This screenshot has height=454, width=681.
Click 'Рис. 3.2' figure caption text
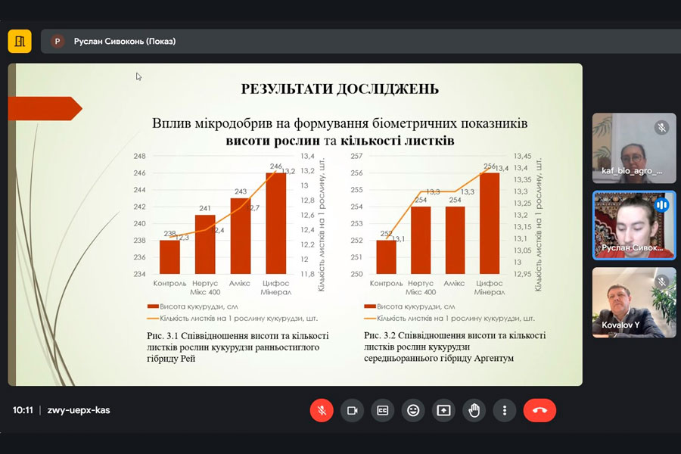tap(455, 347)
